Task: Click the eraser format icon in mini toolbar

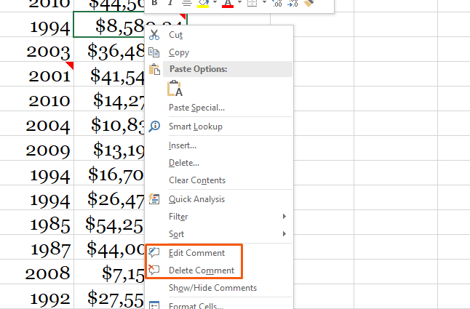Action: pos(308,3)
